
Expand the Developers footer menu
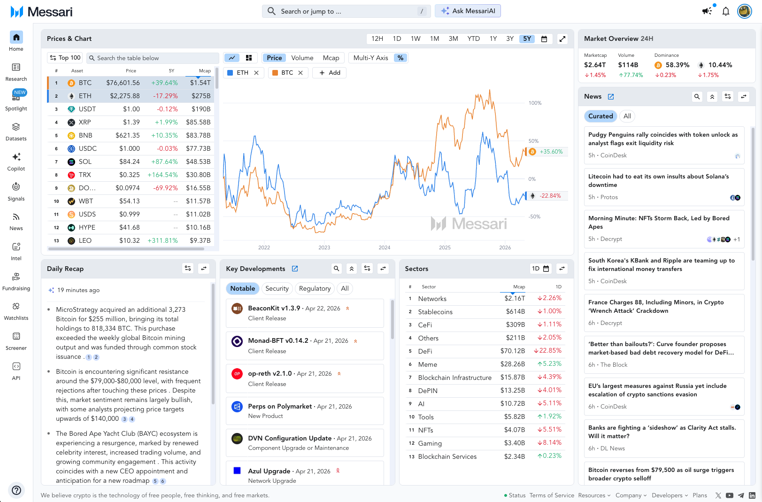(670, 495)
